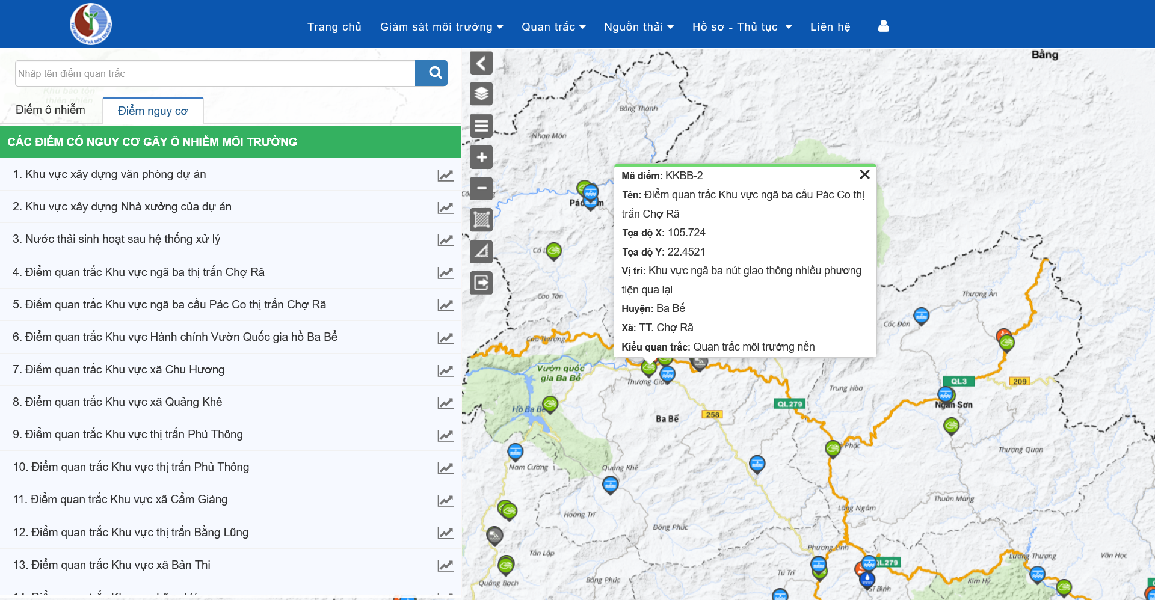
Task: Click the search input for monitoring points
Action: pos(215,73)
